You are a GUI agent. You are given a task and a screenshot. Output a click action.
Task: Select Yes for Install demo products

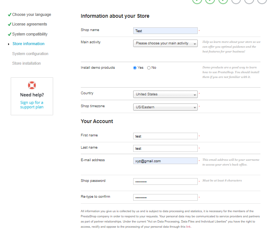pos(135,68)
